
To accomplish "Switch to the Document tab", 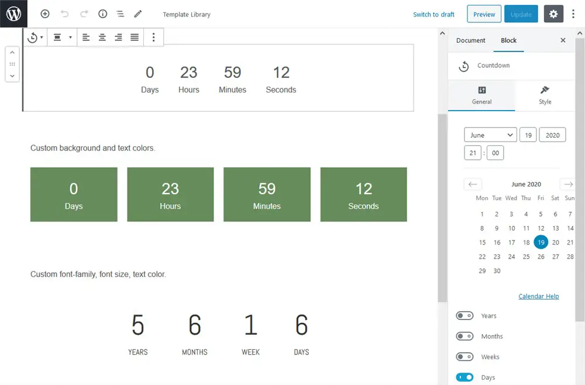I will pyautogui.click(x=471, y=40).
